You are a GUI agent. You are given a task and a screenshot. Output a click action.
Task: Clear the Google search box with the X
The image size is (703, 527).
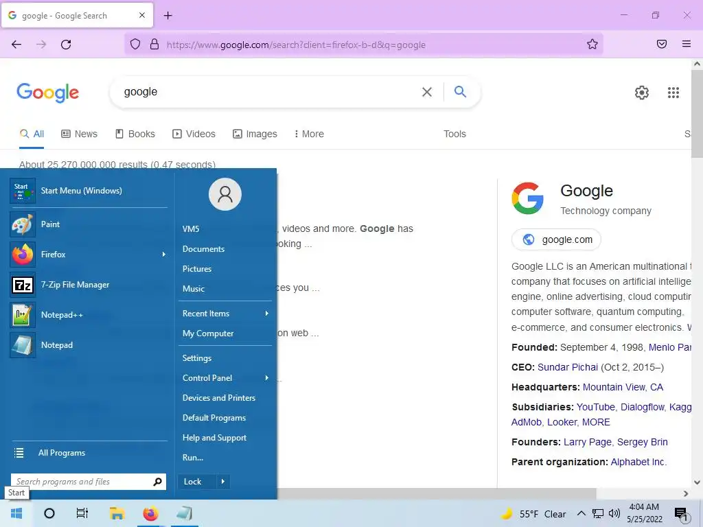coord(427,92)
